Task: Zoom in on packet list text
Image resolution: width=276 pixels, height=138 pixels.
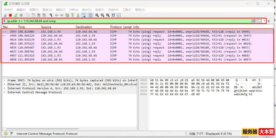Action: pos(97,15)
